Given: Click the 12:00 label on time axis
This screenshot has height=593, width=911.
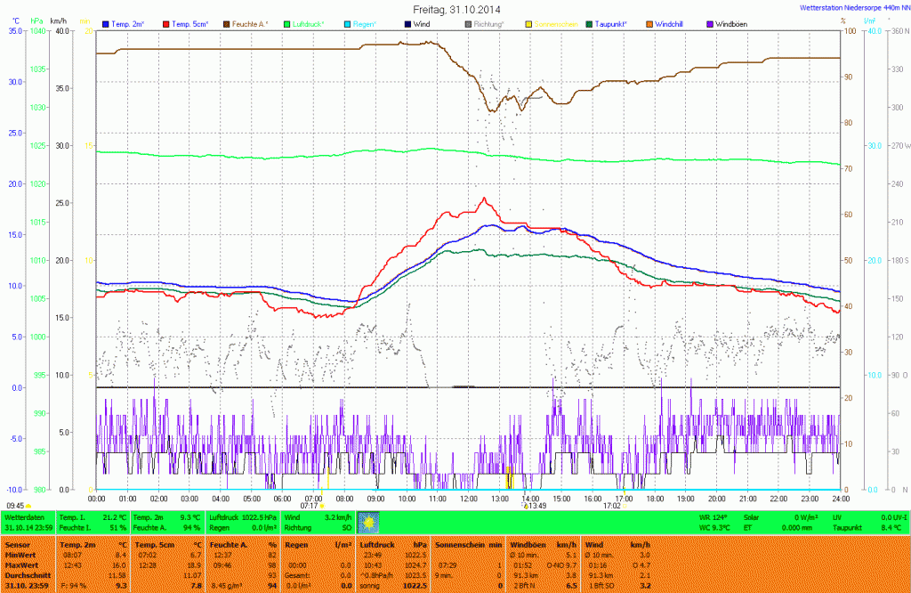Looking at the screenshot, I should pyautogui.click(x=468, y=499).
